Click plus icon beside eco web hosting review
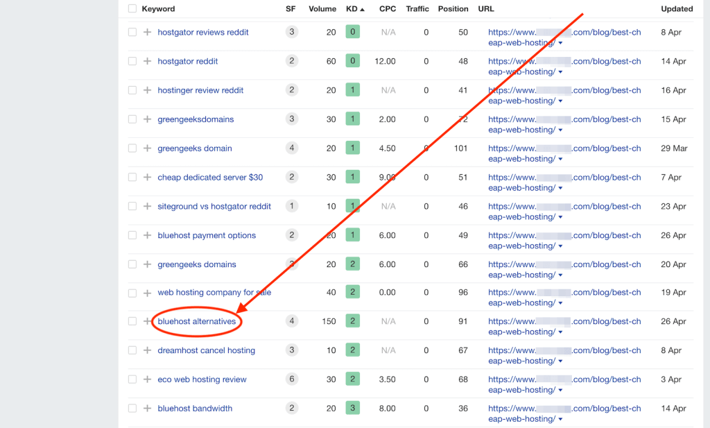 [147, 379]
